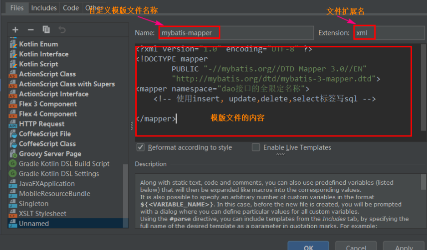Screen dimensions: 427x250
Task: Select Gradle Kotlin DSL Build Script entry
Action: 64,163
